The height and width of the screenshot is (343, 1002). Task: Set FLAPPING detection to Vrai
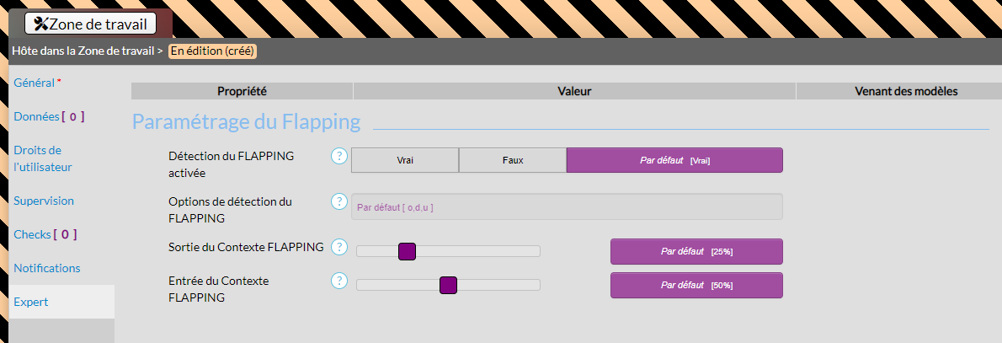[405, 160]
